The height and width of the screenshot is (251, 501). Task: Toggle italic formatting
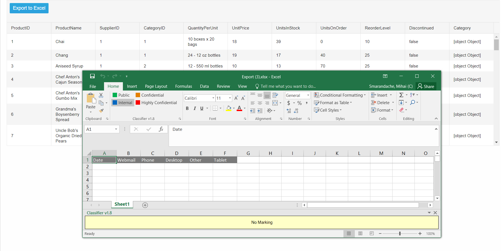click(x=194, y=108)
